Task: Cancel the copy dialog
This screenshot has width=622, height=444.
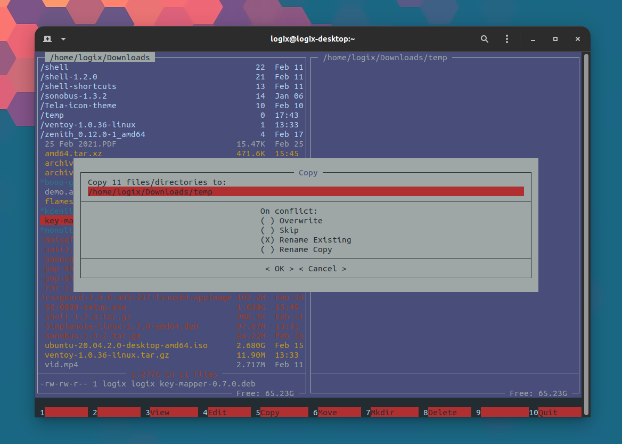Action: tap(322, 268)
